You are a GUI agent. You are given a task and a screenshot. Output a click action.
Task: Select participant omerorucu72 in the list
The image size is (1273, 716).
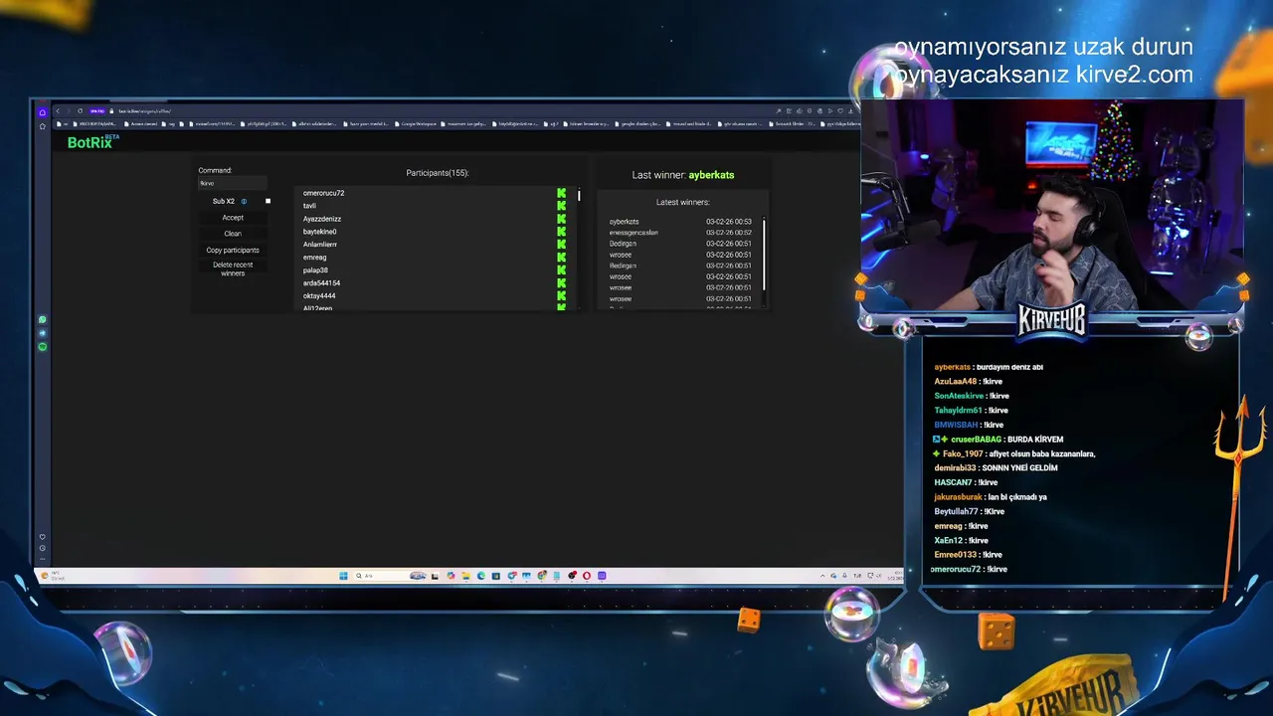(x=324, y=193)
